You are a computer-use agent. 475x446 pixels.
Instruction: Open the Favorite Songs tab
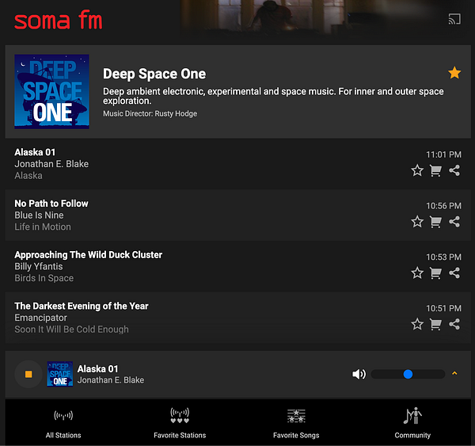(296, 423)
